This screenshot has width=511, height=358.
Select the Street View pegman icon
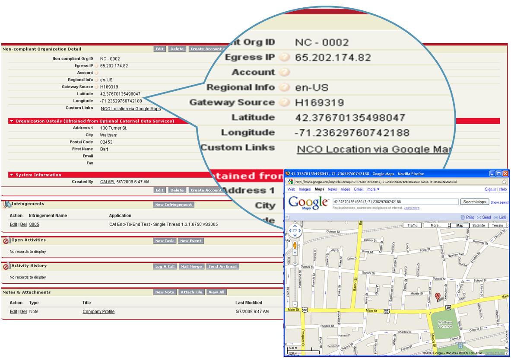[295, 245]
